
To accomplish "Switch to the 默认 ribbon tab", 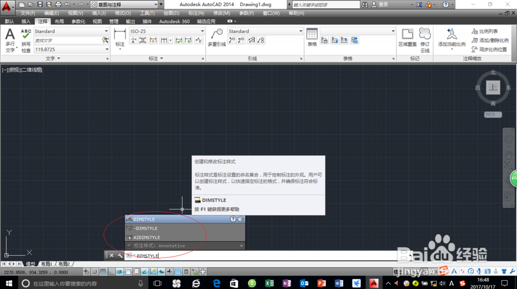I will click(x=9, y=21).
